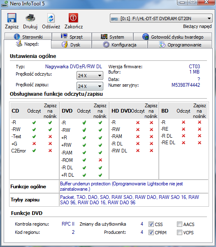
Task: Click the DVD -ROM write red cross
Action: [x=100, y=160]
